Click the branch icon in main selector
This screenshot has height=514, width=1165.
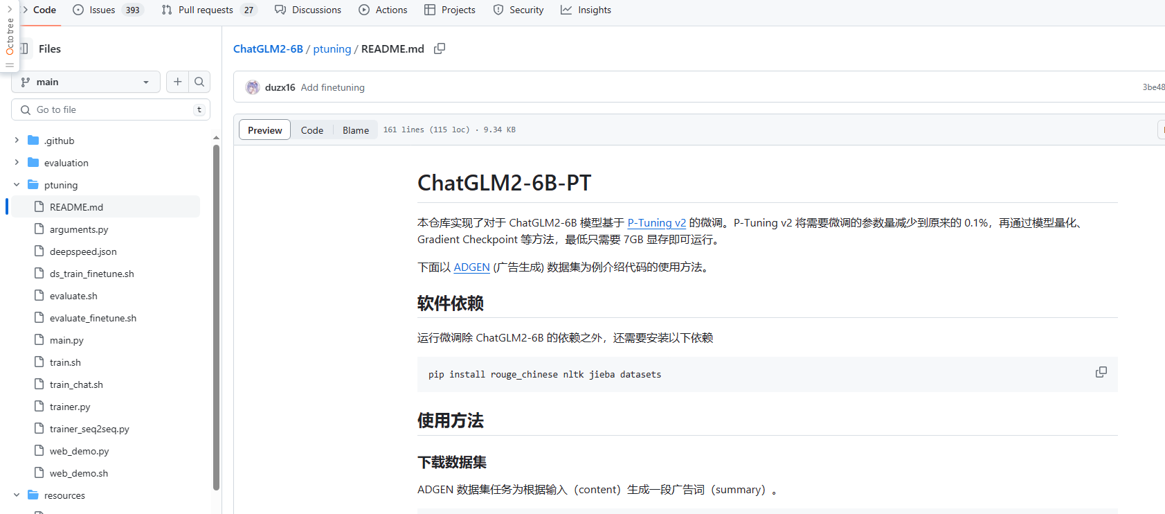(x=26, y=82)
